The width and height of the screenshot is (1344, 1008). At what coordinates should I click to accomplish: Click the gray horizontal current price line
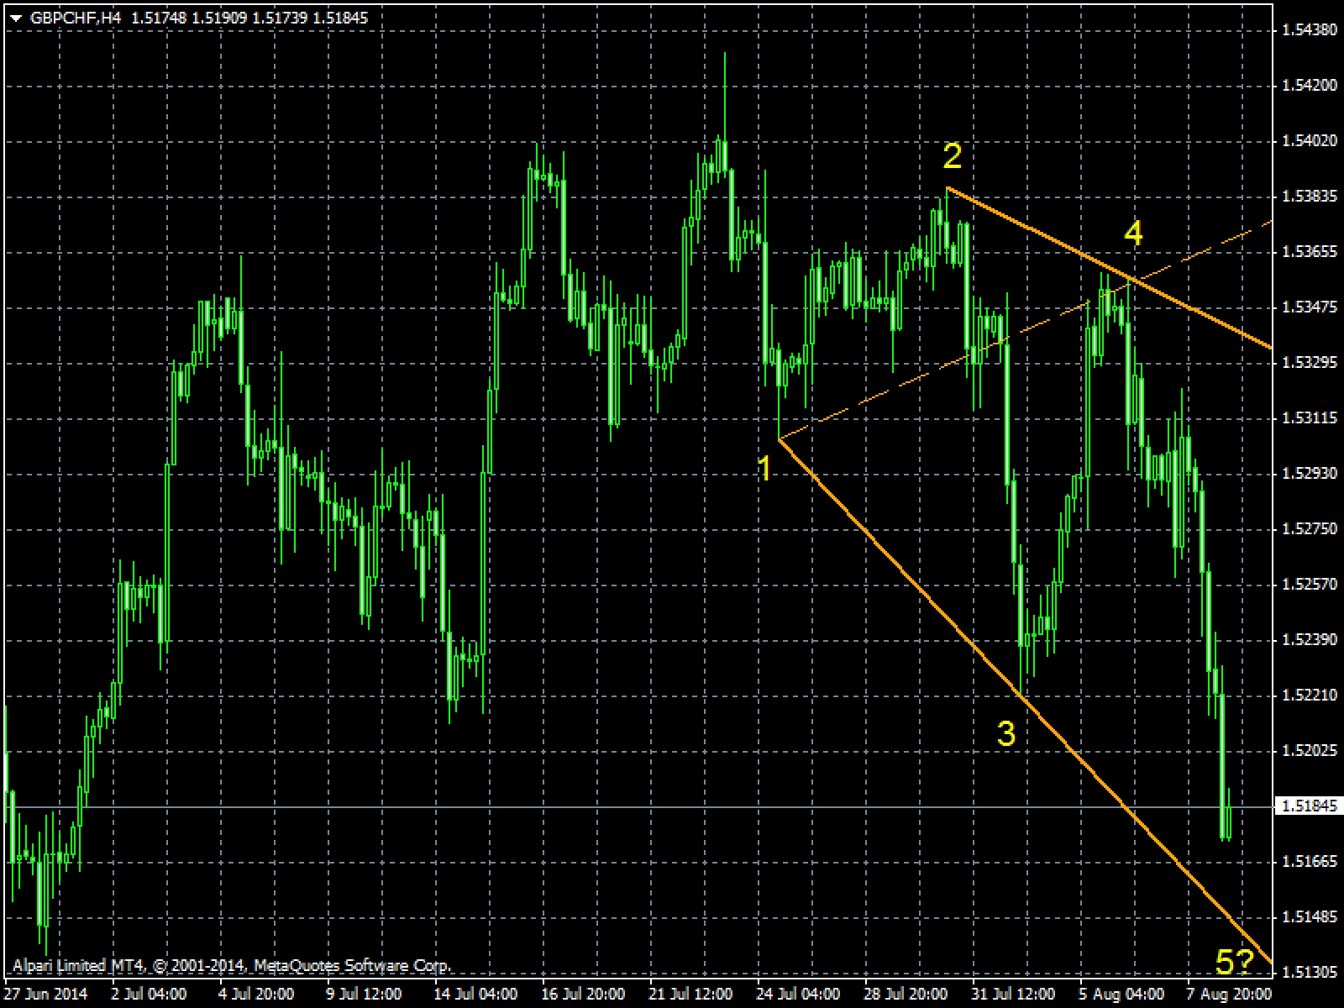coord(588,808)
